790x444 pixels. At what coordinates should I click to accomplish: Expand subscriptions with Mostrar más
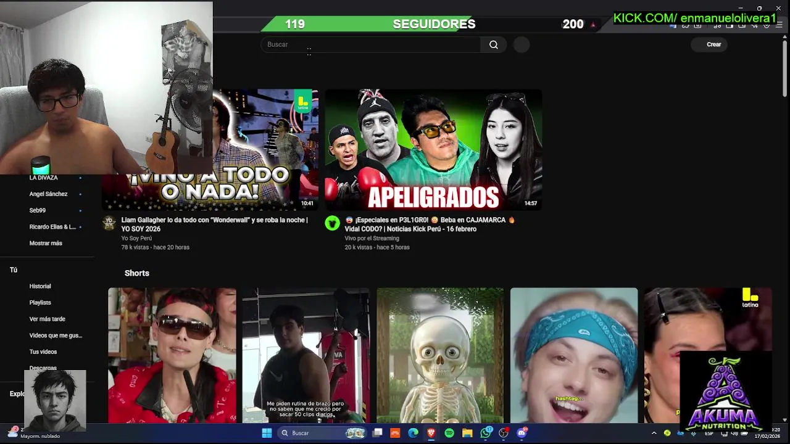tap(46, 243)
